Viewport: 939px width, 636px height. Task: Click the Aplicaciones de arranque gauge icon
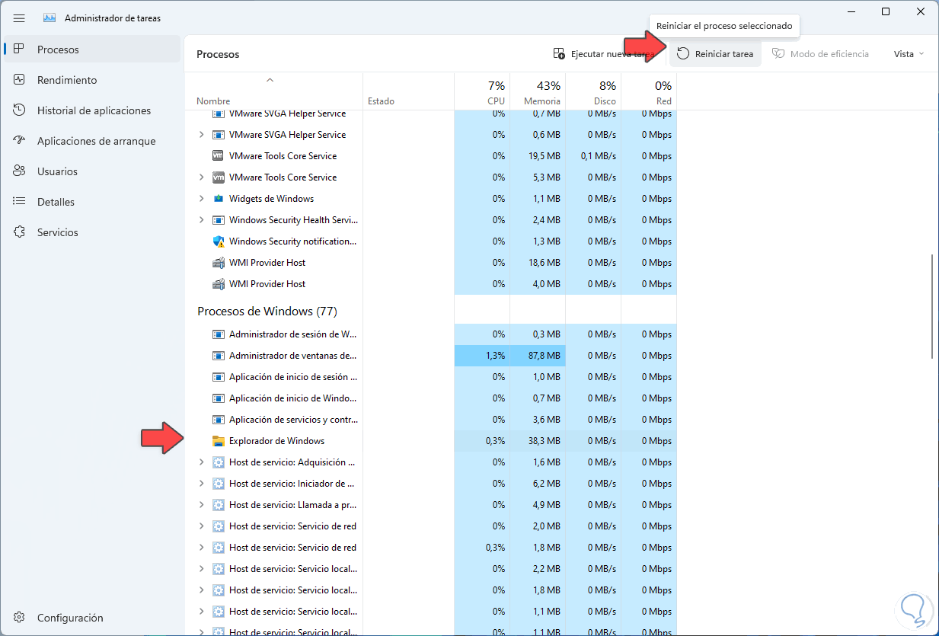[20, 141]
